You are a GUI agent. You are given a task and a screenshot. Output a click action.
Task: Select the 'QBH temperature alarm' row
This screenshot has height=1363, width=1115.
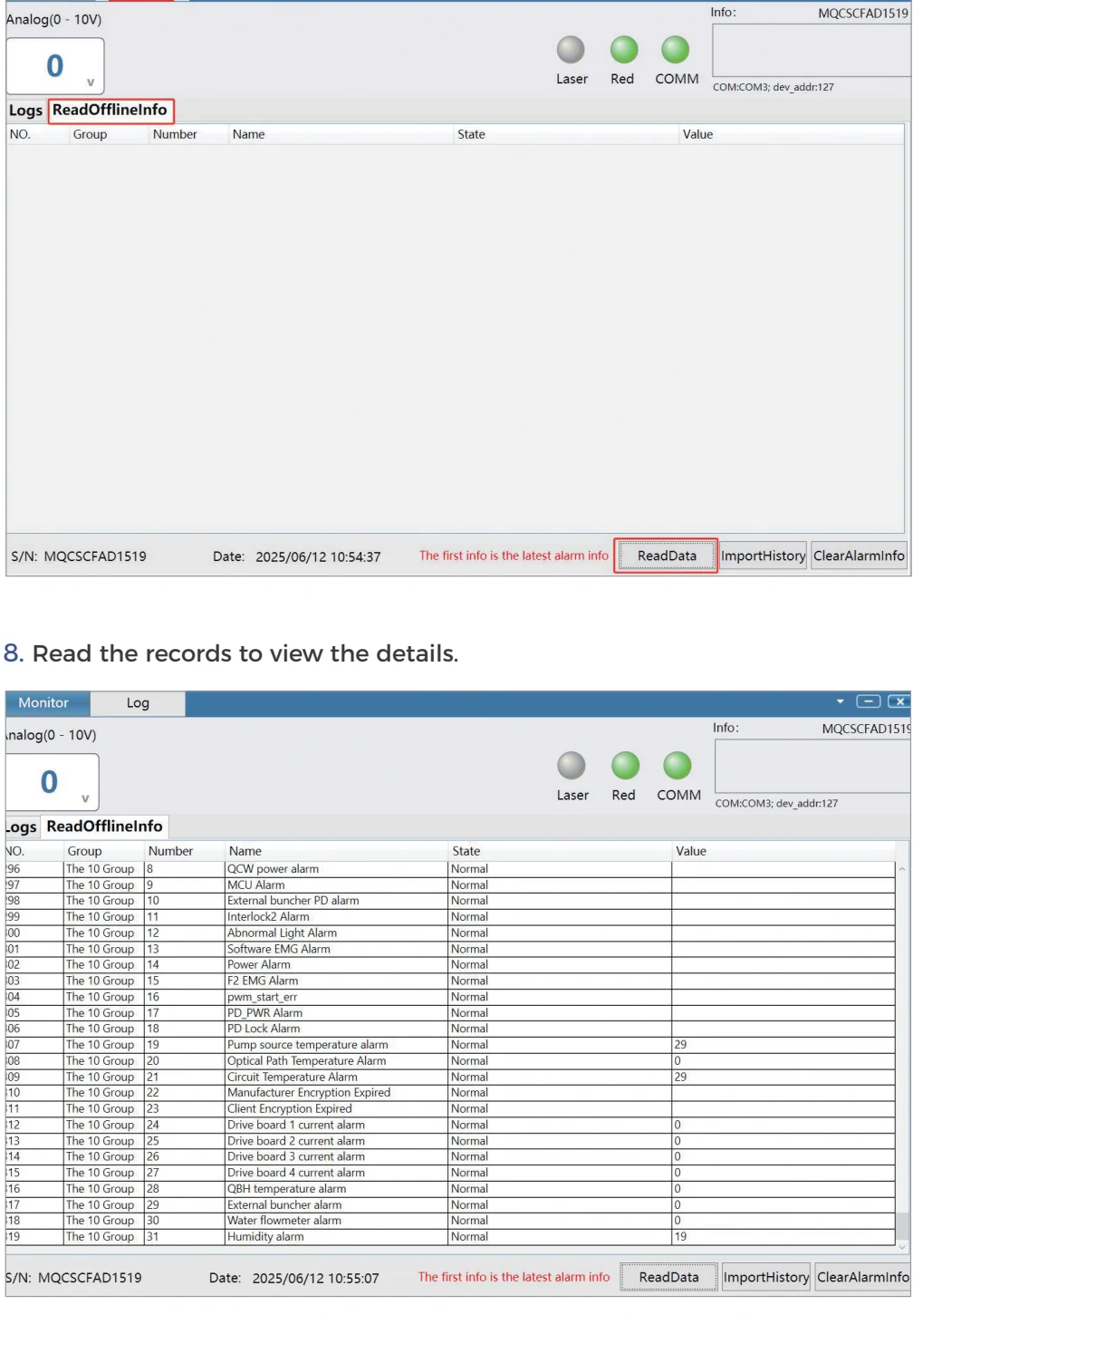450,1189
